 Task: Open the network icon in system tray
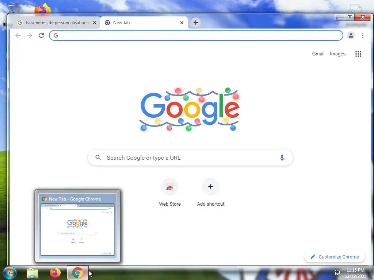(x=337, y=273)
